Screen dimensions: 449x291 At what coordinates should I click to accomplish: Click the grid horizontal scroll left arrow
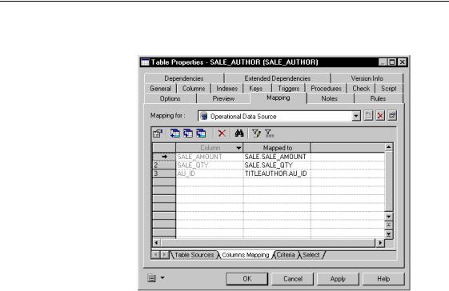[156, 243]
